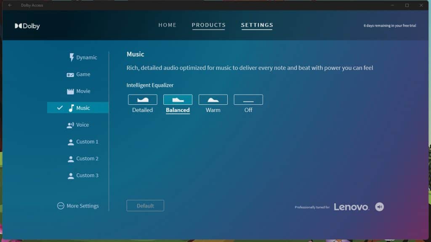This screenshot has width=431, height=242.
Task: Select the Custom 1 profile label
Action: tap(87, 142)
